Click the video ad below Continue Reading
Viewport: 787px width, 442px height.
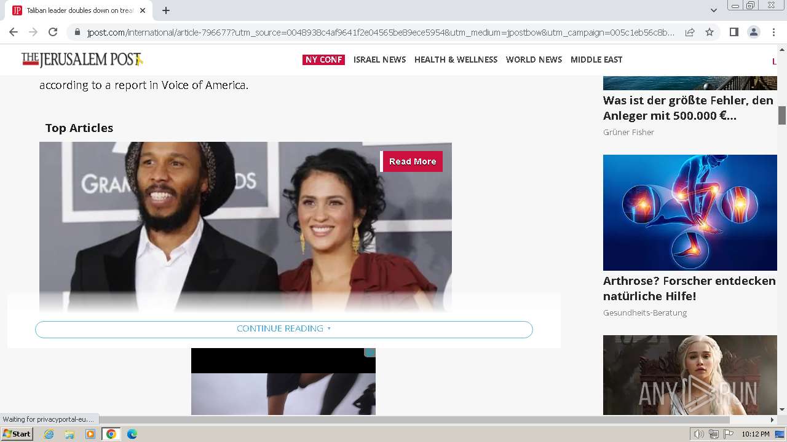pos(283,381)
